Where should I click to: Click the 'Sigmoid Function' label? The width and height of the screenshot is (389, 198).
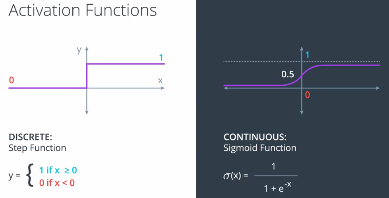pyautogui.click(x=260, y=148)
